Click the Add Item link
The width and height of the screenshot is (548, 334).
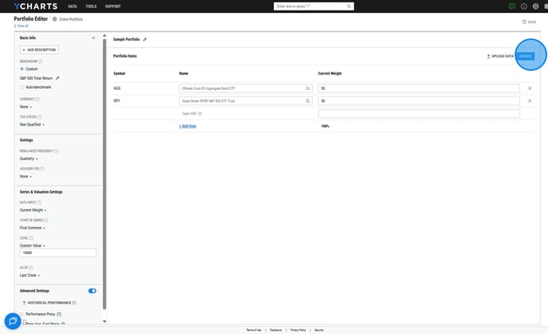point(187,127)
